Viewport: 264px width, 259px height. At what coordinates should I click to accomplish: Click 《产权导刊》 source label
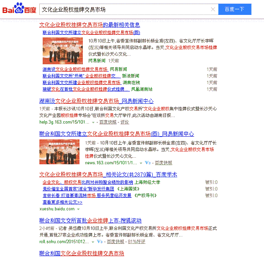click(x=146, y=196)
